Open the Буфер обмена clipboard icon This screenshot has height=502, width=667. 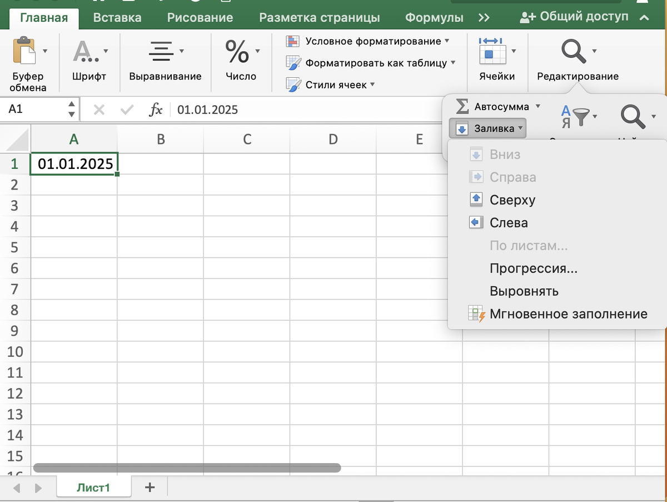[24, 51]
